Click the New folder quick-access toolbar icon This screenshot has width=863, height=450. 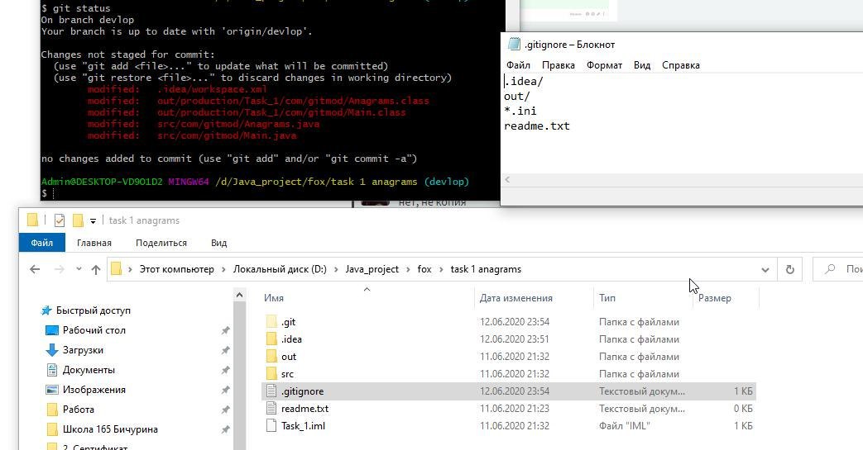[78, 220]
